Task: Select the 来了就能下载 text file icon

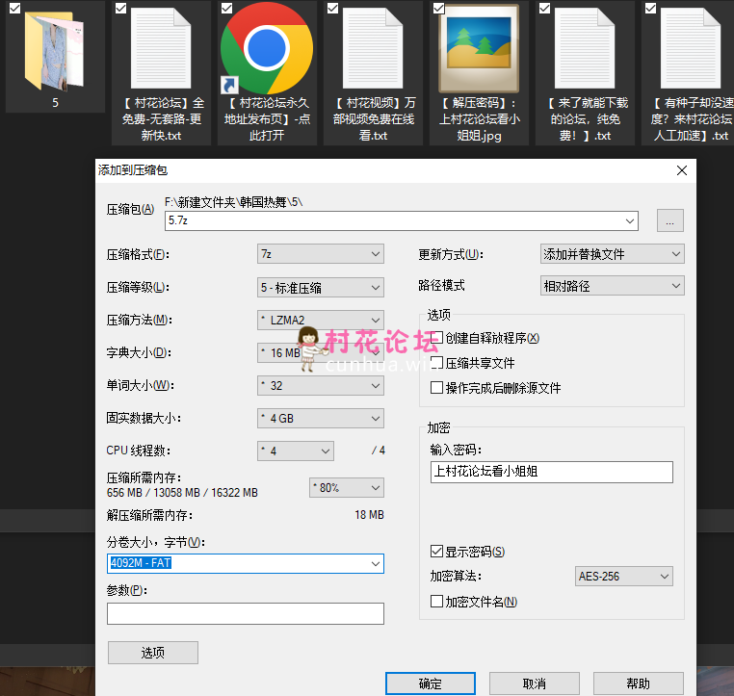Action: 584,47
